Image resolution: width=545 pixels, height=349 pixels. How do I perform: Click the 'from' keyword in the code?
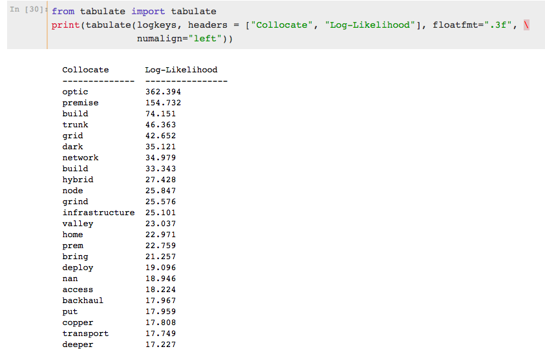(x=63, y=12)
